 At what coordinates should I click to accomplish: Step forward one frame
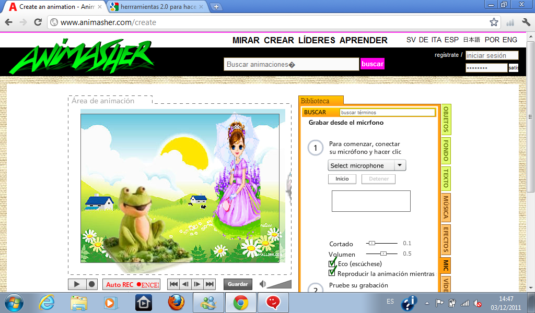(197, 284)
